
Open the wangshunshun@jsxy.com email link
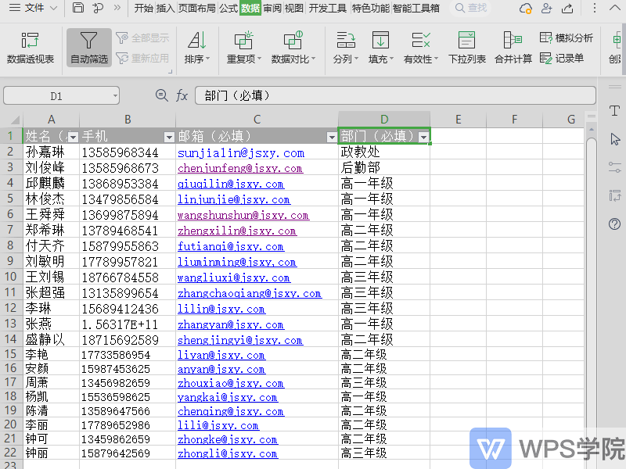(243, 216)
